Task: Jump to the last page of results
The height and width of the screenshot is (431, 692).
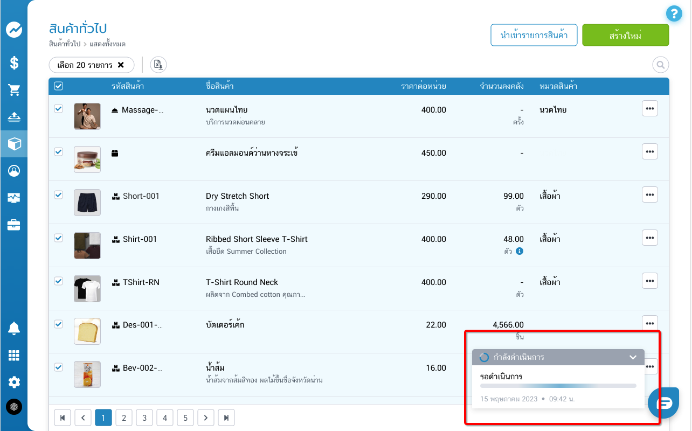Action: point(226,418)
